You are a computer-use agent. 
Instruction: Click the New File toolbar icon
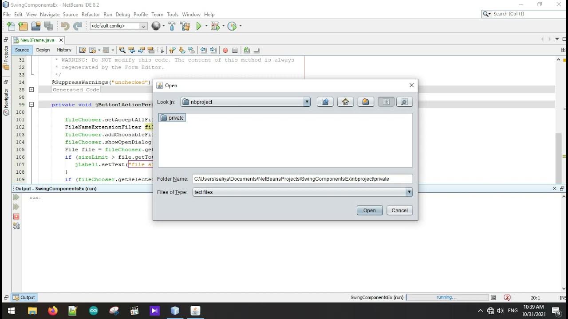pyautogui.click(x=11, y=26)
